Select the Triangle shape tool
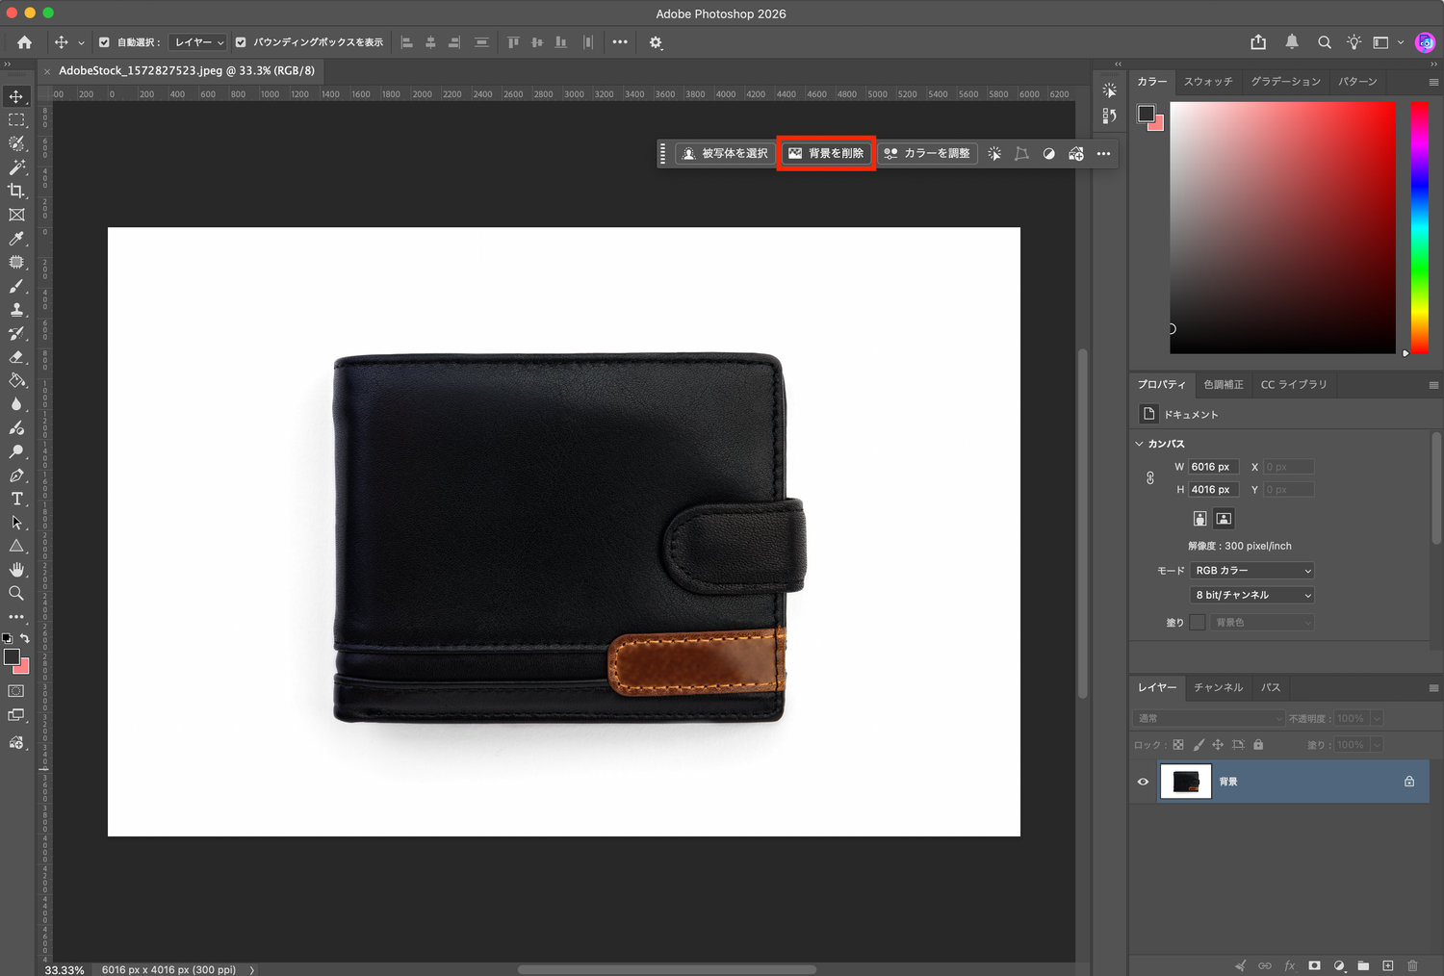Screen dimensions: 1444x976 pos(16,546)
